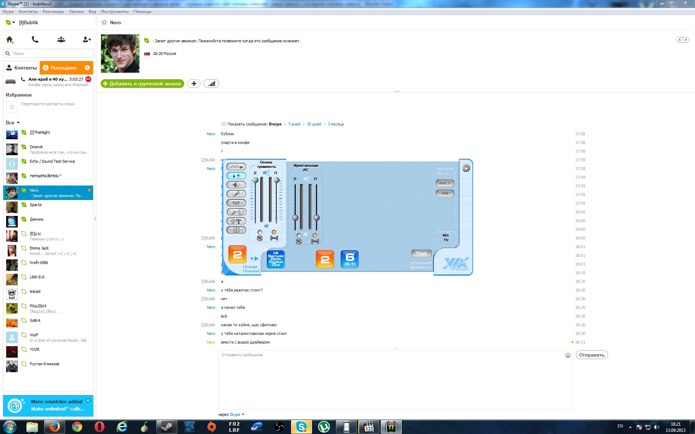
Task: Toggle mute under the master volume sliders
Action: [x=260, y=238]
